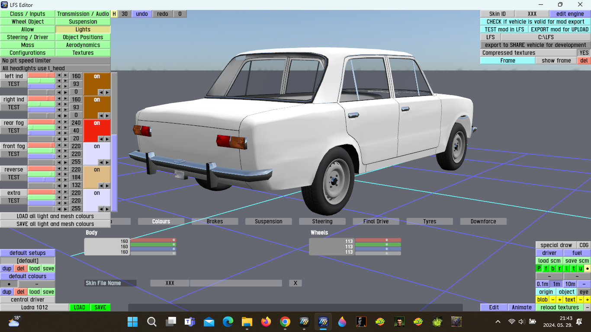Toggle Compressed textures YES option
Viewport: 591px width, 332px height.
[x=584, y=53]
